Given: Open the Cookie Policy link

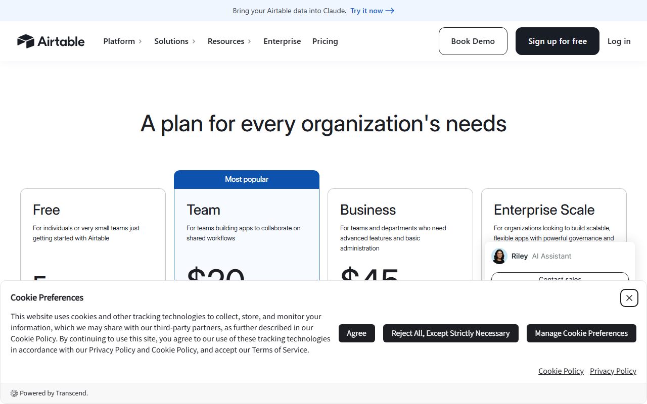Looking at the screenshot, I should pyautogui.click(x=561, y=371).
